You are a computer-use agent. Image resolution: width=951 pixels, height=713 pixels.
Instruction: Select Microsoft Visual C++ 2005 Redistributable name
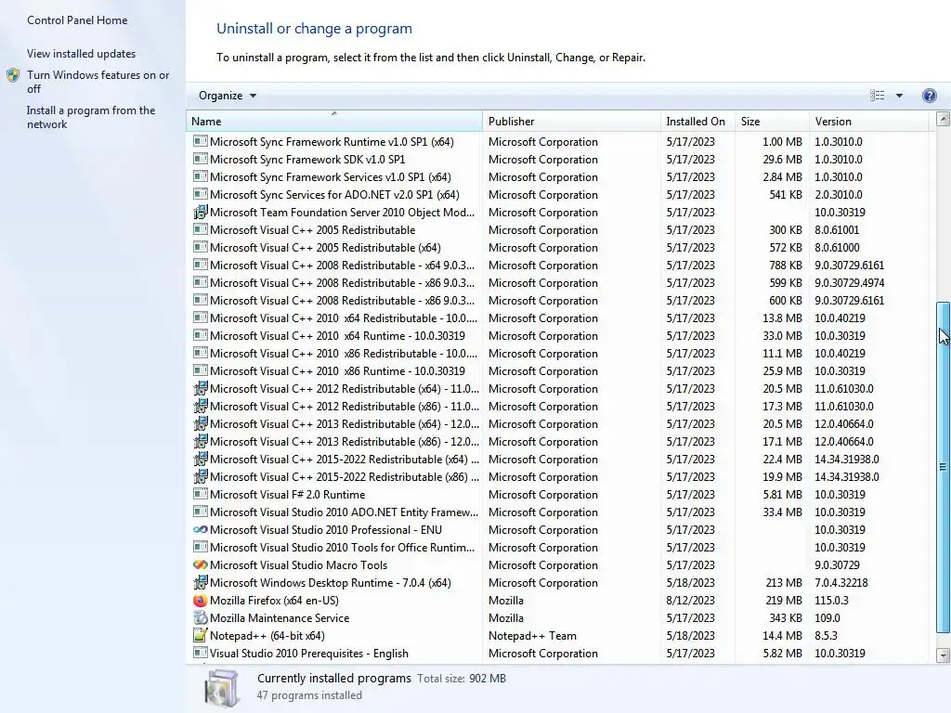[x=312, y=230]
